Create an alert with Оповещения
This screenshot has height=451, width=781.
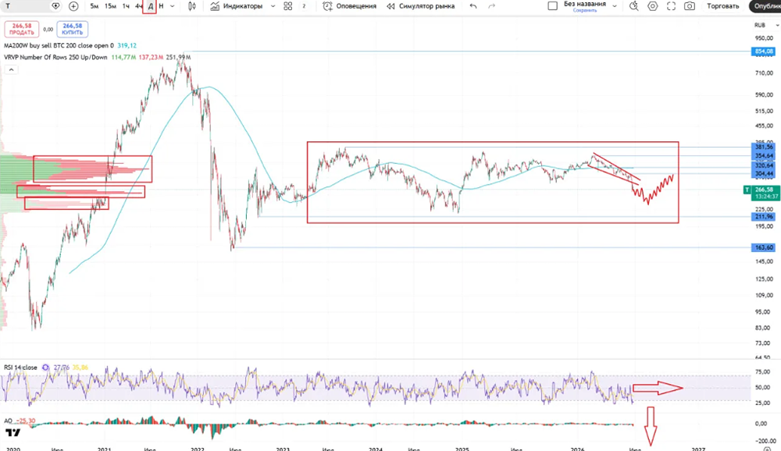pos(350,6)
